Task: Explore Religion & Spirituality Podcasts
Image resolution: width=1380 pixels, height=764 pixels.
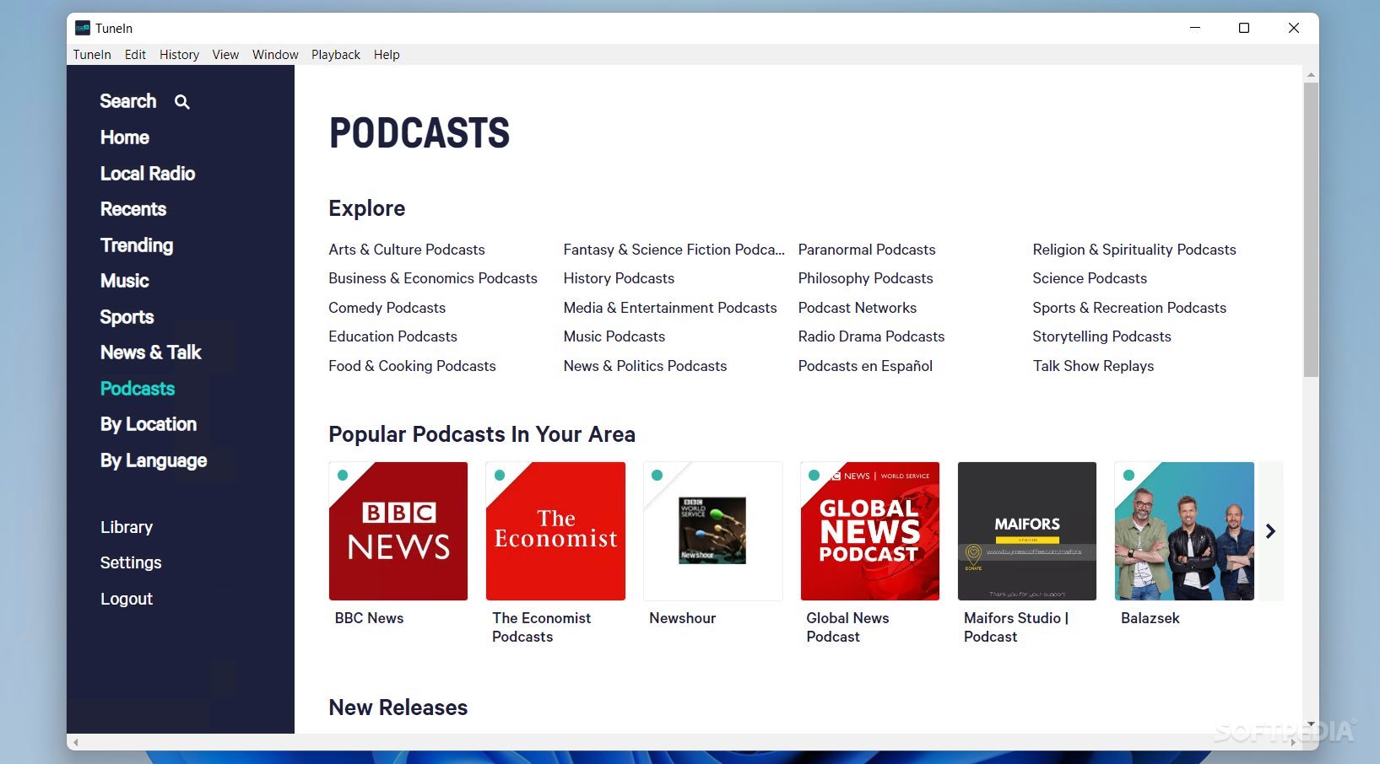Action: tap(1134, 250)
